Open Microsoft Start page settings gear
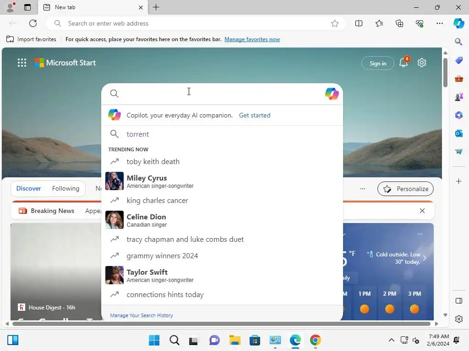Screen dimensions: 469x351 click(x=422, y=63)
